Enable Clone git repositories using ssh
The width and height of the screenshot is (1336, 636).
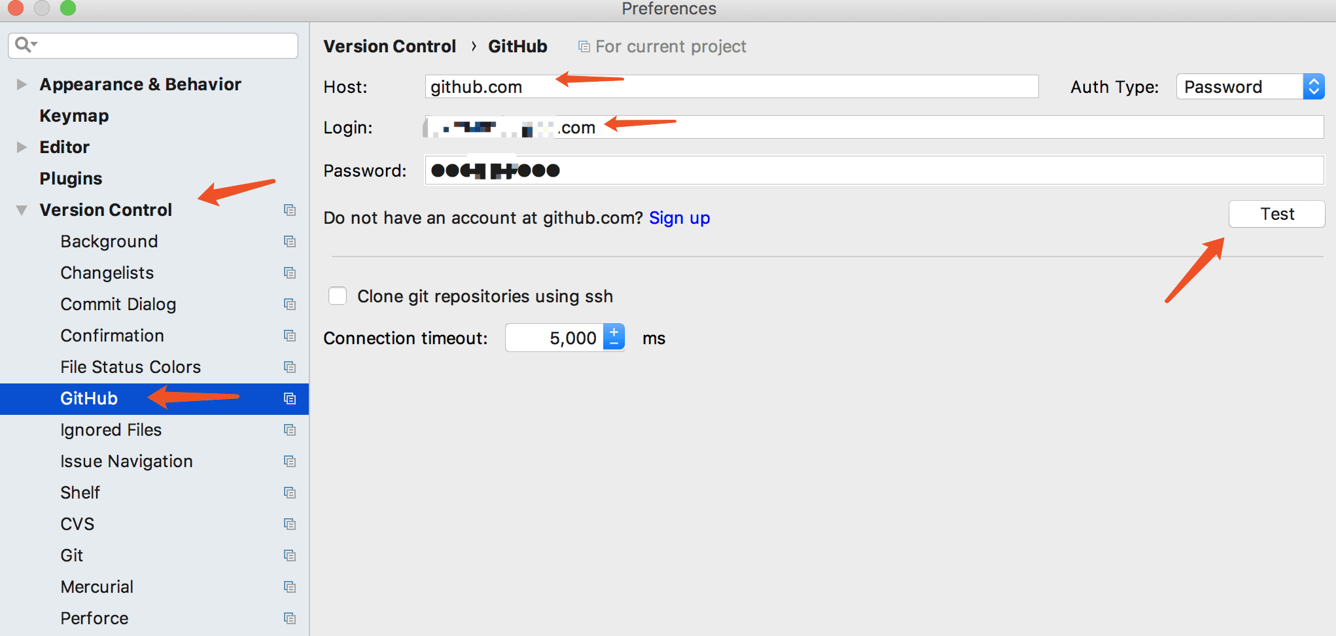(338, 296)
